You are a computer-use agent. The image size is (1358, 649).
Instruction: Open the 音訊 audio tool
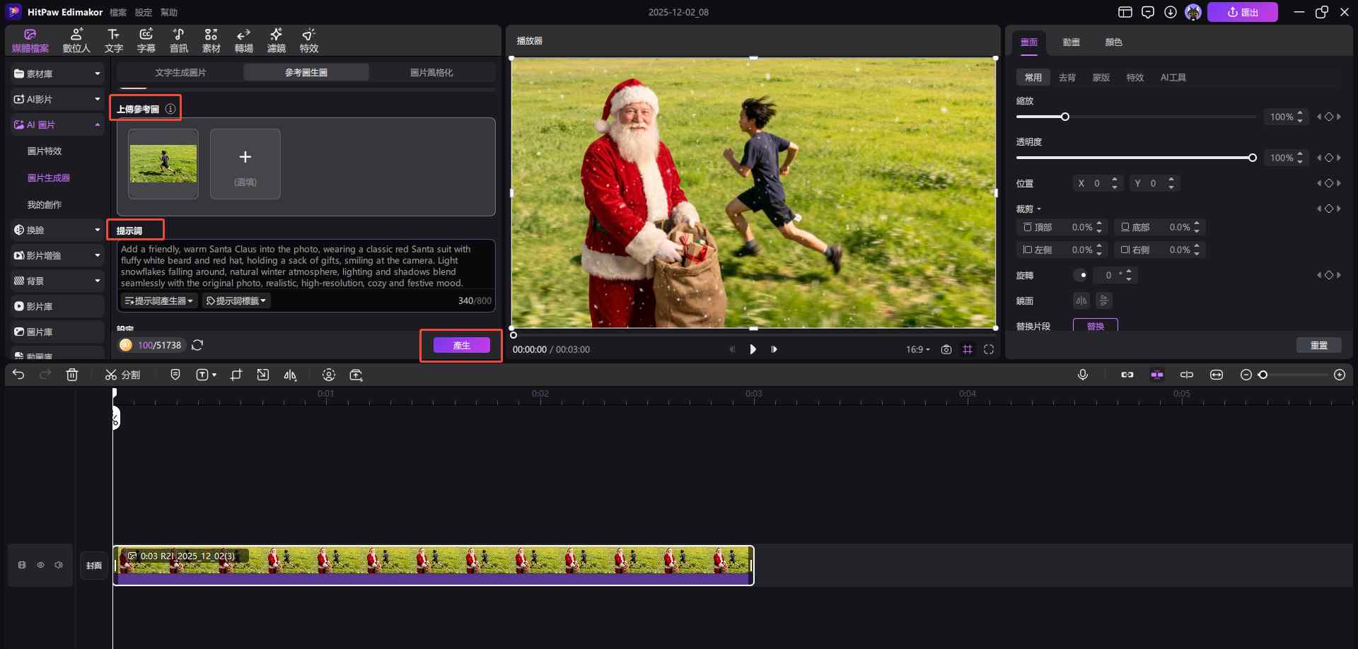pyautogui.click(x=178, y=40)
